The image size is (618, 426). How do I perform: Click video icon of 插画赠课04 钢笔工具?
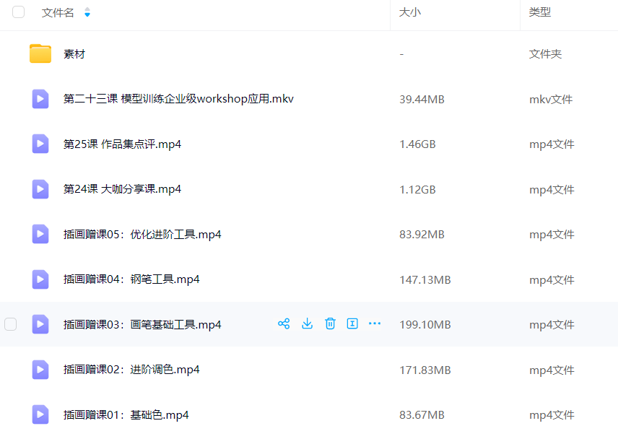tap(40, 279)
